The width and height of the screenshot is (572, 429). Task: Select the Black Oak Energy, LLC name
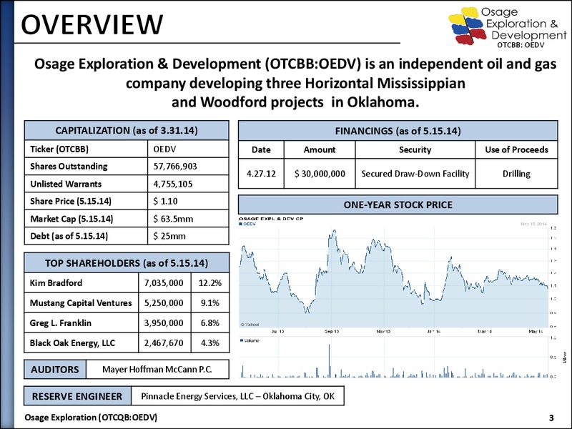72,343
